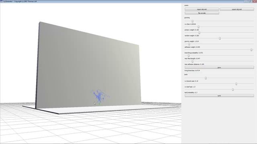257x144 pixels.
Task: Click the max adhesion distance slider handle
Action: point(192,61)
